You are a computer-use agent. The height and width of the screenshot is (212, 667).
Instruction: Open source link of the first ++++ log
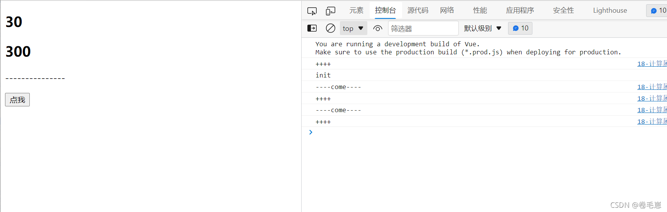(652, 64)
